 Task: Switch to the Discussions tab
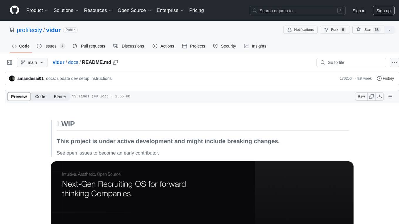(x=129, y=46)
